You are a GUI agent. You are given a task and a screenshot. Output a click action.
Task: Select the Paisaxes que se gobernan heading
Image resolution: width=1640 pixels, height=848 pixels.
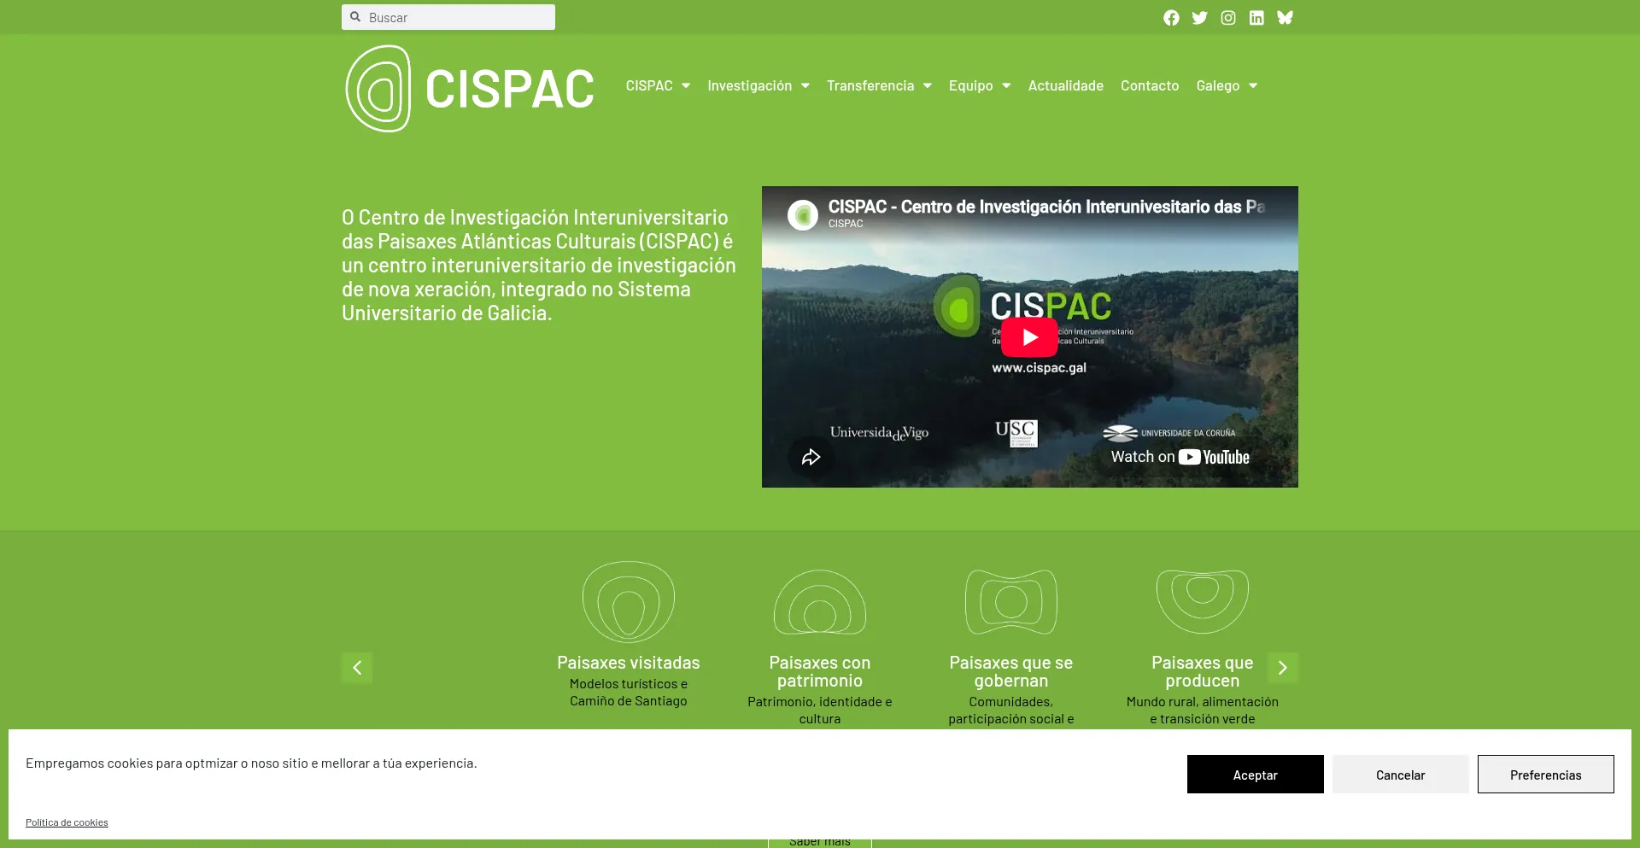coord(1011,672)
